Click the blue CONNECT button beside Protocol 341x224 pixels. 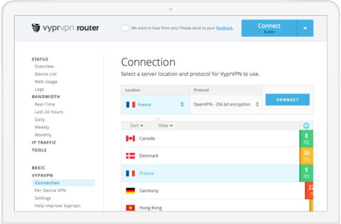click(x=288, y=100)
